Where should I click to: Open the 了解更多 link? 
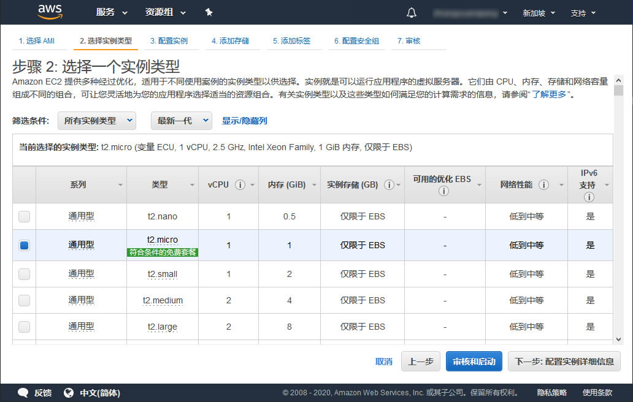pyautogui.click(x=549, y=94)
